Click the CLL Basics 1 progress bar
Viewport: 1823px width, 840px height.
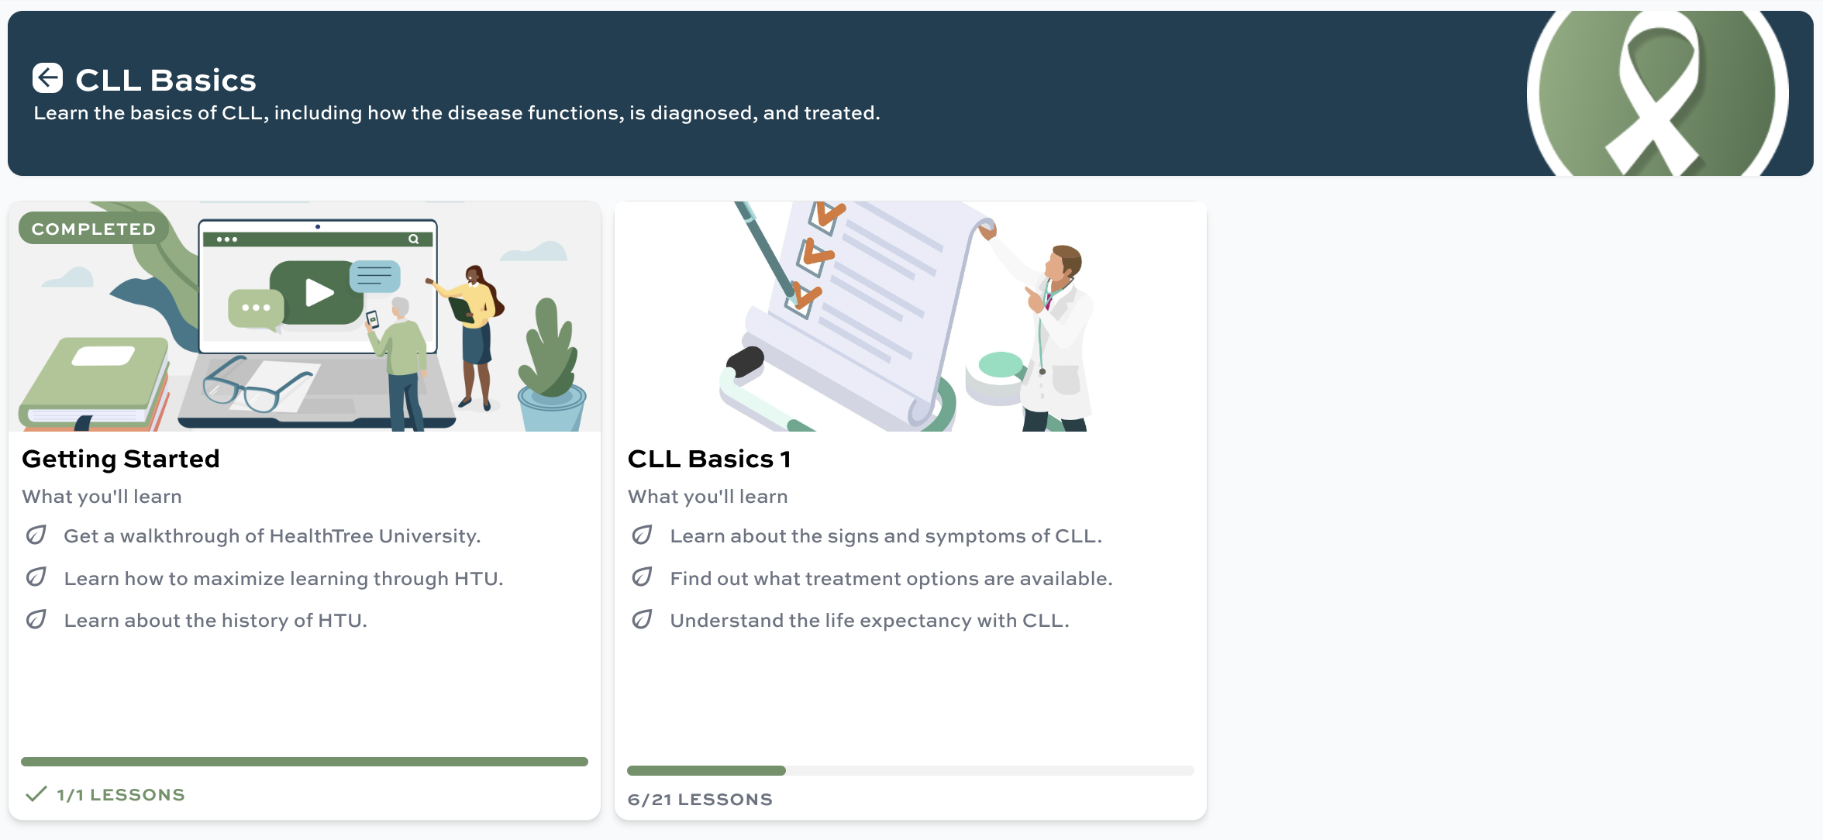[x=911, y=770]
